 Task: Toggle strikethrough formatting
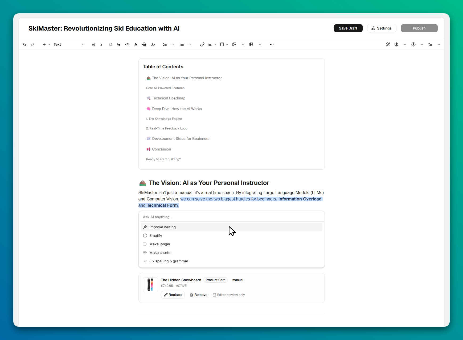click(119, 44)
